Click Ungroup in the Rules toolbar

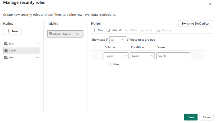164,30
